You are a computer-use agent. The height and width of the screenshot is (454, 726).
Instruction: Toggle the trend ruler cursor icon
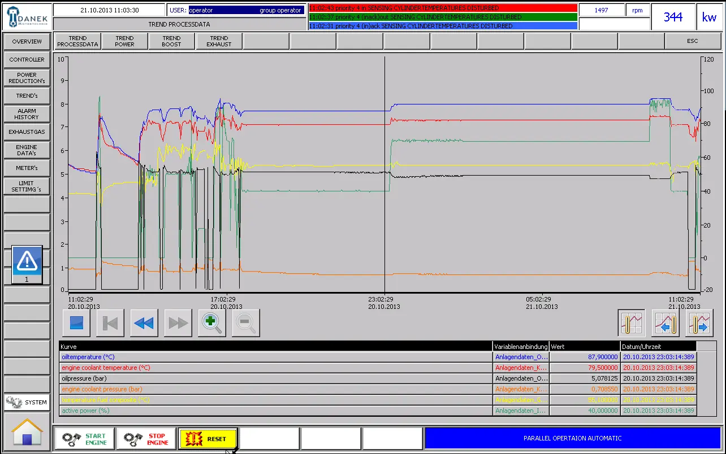click(632, 324)
